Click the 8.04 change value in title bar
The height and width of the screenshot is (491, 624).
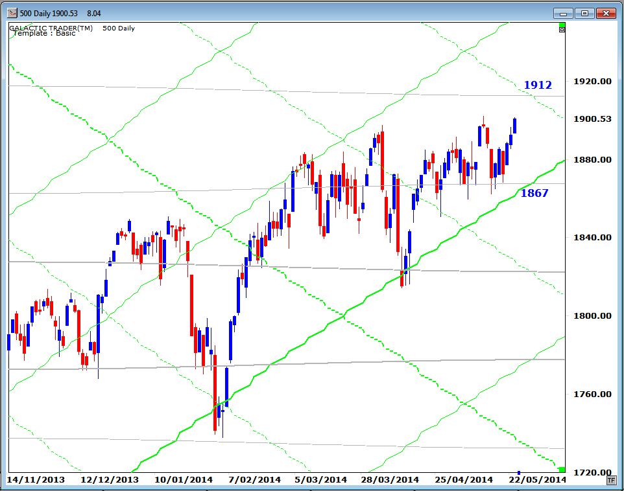point(94,14)
